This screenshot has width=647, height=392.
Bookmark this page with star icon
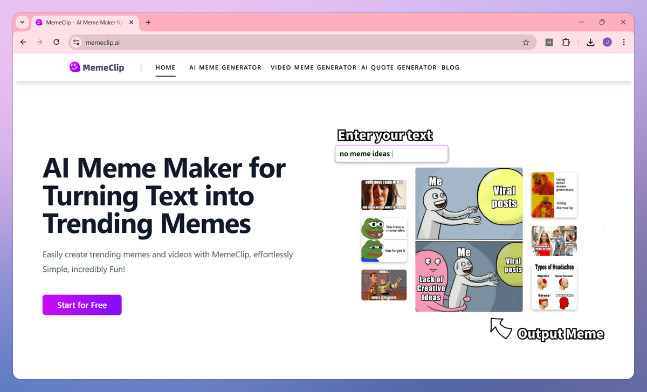(x=526, y=42)
